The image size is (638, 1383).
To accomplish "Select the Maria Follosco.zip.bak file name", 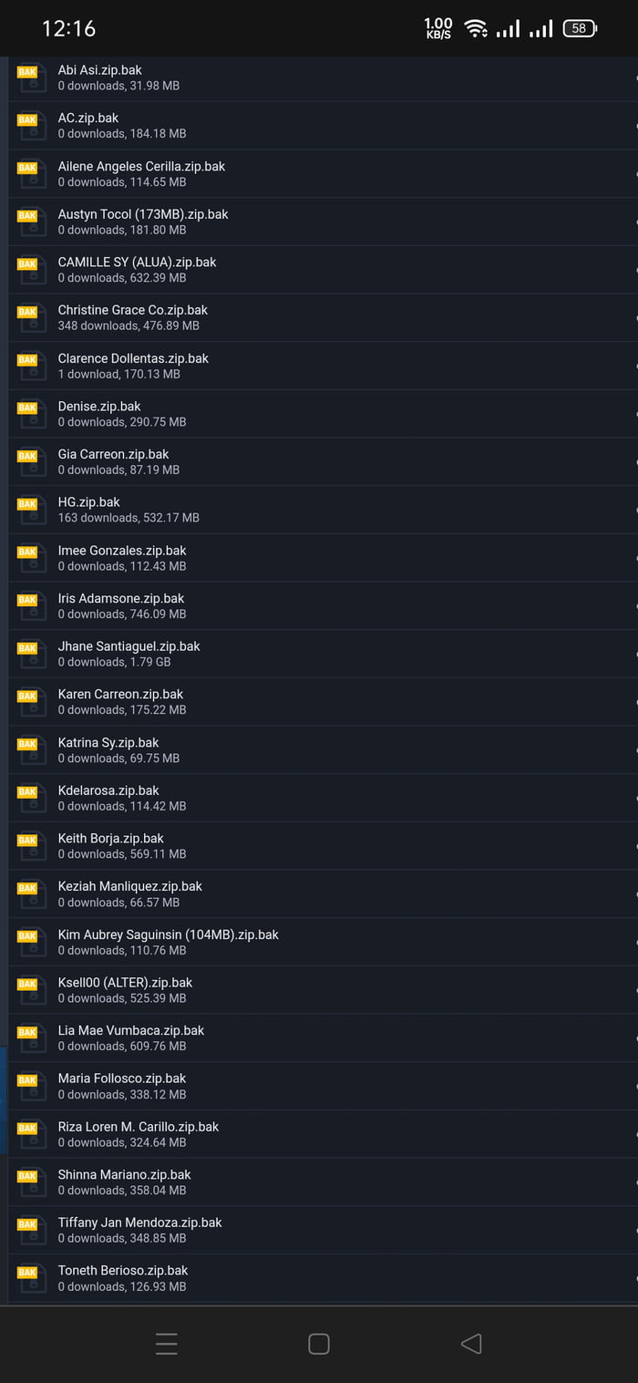I will [122, 1079].
